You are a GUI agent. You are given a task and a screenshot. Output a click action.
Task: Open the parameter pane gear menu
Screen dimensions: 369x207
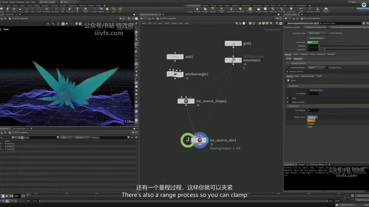pos(364,23)
